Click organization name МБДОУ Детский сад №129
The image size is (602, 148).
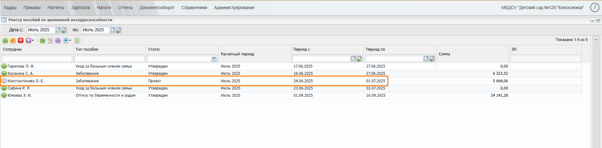click(542, 8)
